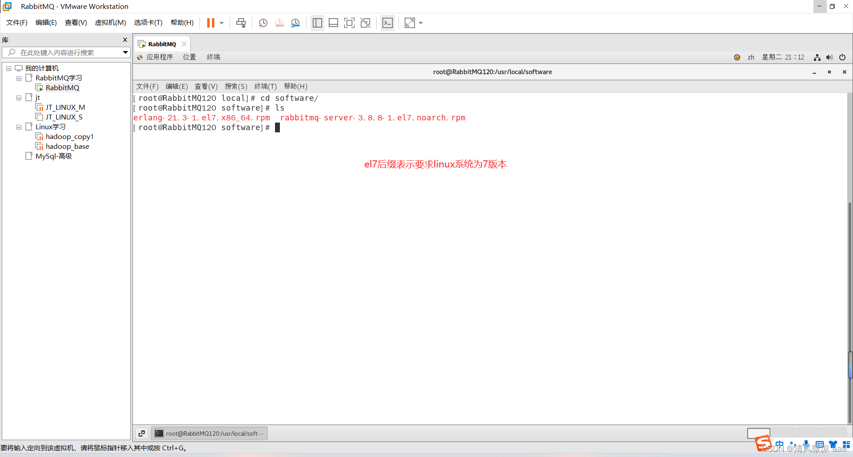Image resolution: width=853 pixels, height=457 pixels.
Task: Click the send Ctrl+Alt+Del icon
Action: click(241, 23)
